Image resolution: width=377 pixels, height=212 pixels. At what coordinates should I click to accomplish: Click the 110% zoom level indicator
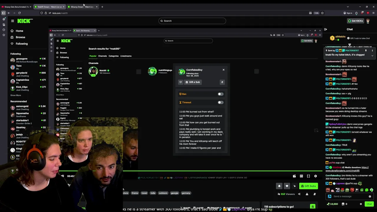click(x=316, y=13)
